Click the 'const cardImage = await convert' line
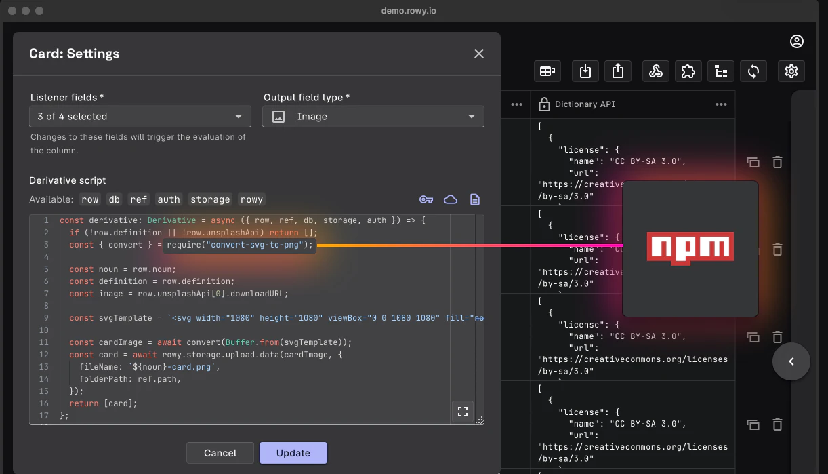The width and height of the screenshot is (828, 474). click(211, 342)
